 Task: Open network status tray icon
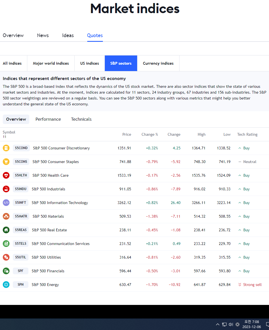tap(224, 324)
